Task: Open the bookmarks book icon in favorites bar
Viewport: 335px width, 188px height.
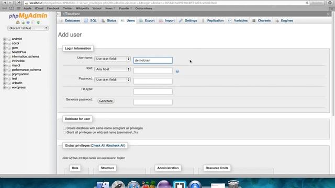Action: point(12,8)
